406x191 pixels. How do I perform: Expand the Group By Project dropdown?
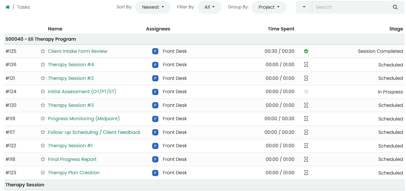[x=269, y=7]
